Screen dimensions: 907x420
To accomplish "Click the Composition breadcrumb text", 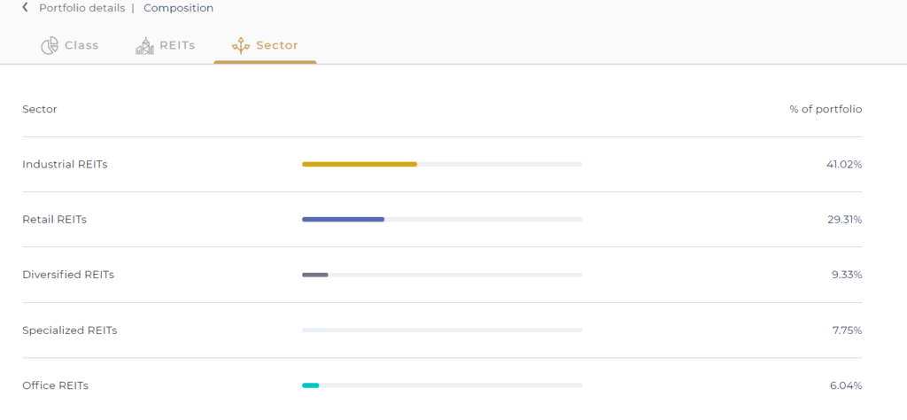I will point(178,8).
